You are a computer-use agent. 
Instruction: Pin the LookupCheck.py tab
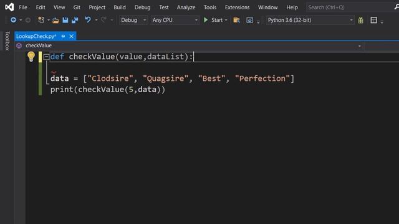point(63,36)
